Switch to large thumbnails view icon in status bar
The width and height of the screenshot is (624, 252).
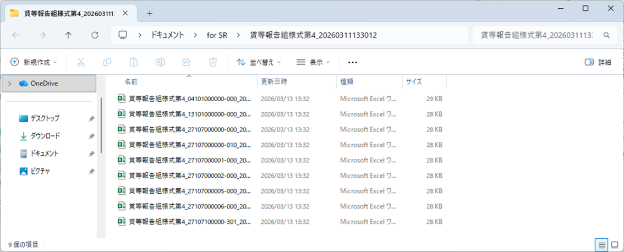[x=615, y=244]
